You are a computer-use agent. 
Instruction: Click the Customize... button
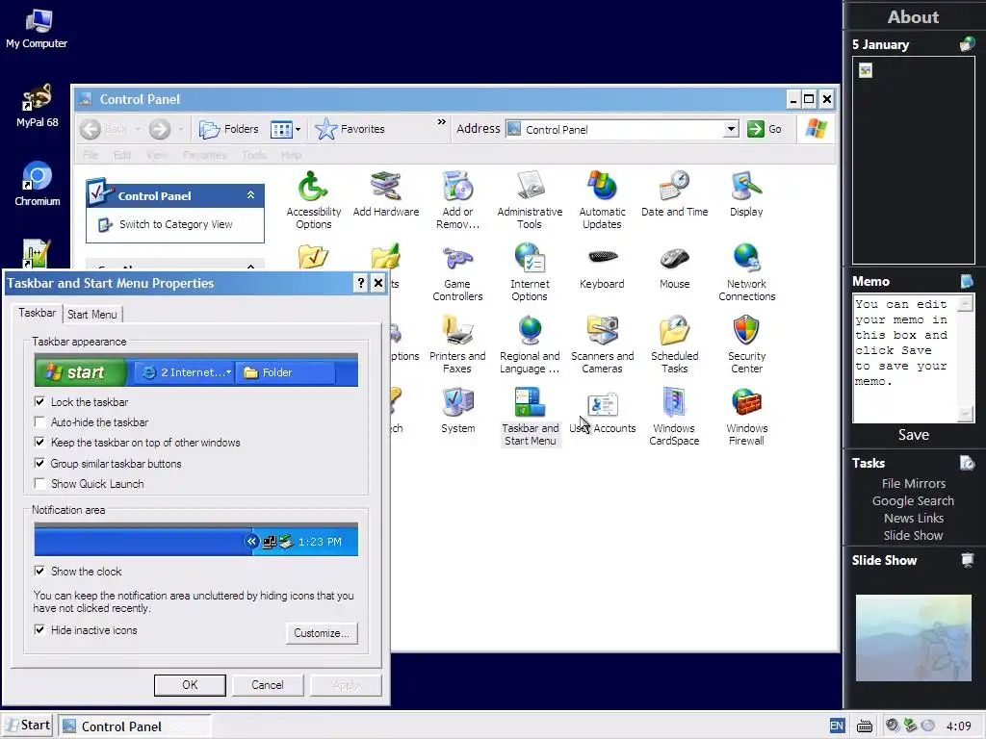pyautogui.click(x=322, y=633)
